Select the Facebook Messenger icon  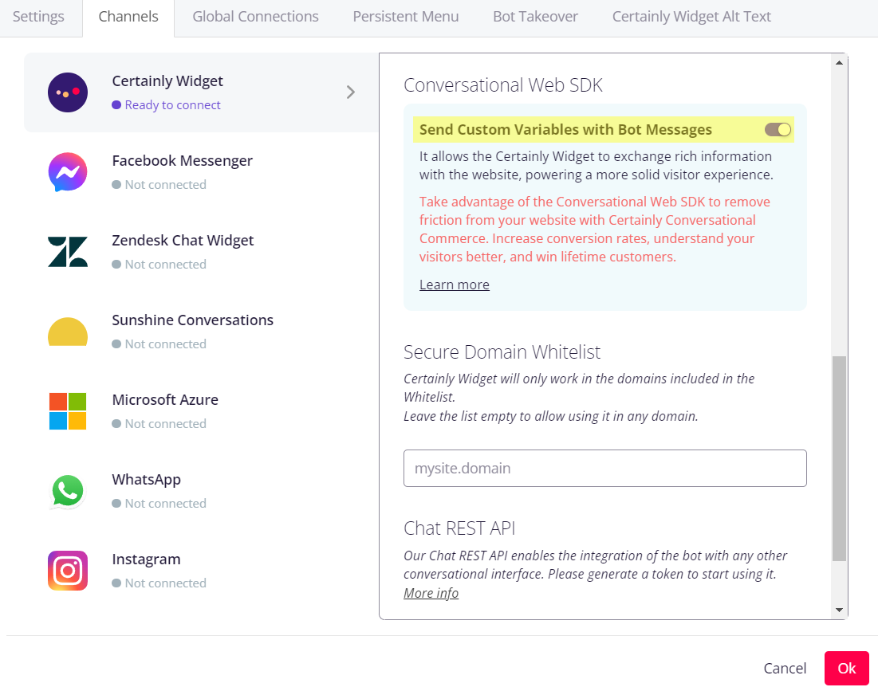tap(68, 172)
